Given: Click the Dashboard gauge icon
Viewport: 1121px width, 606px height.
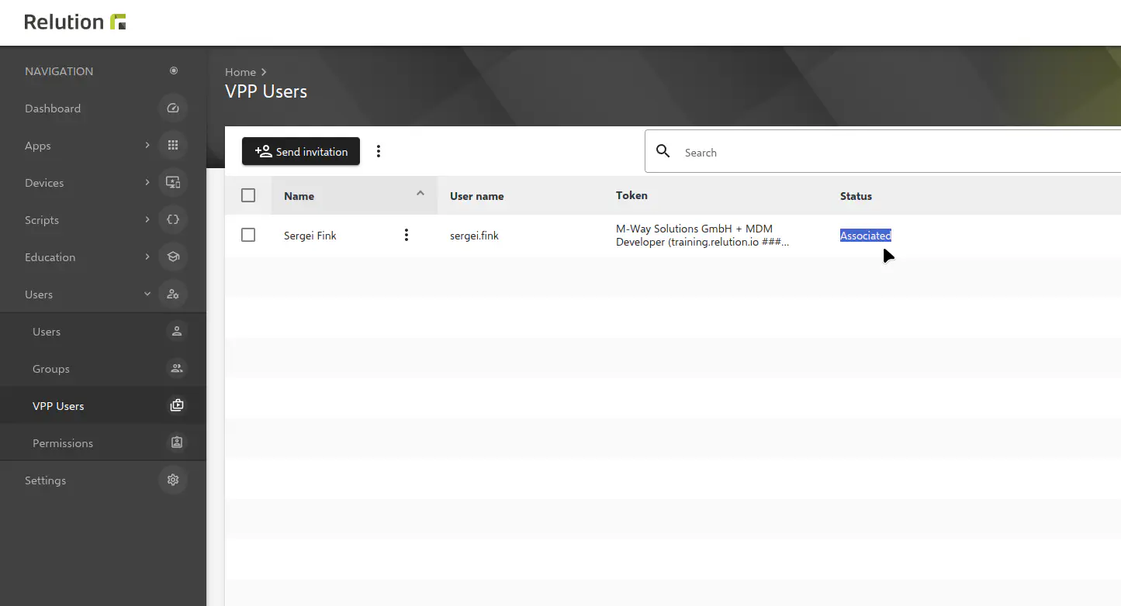Looking at the screenshot, I should point(173,108).
